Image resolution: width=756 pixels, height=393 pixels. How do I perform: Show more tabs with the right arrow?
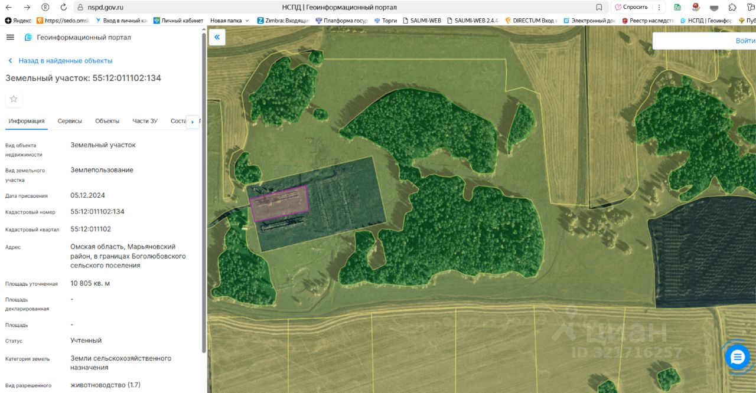[x=193, y=122]
